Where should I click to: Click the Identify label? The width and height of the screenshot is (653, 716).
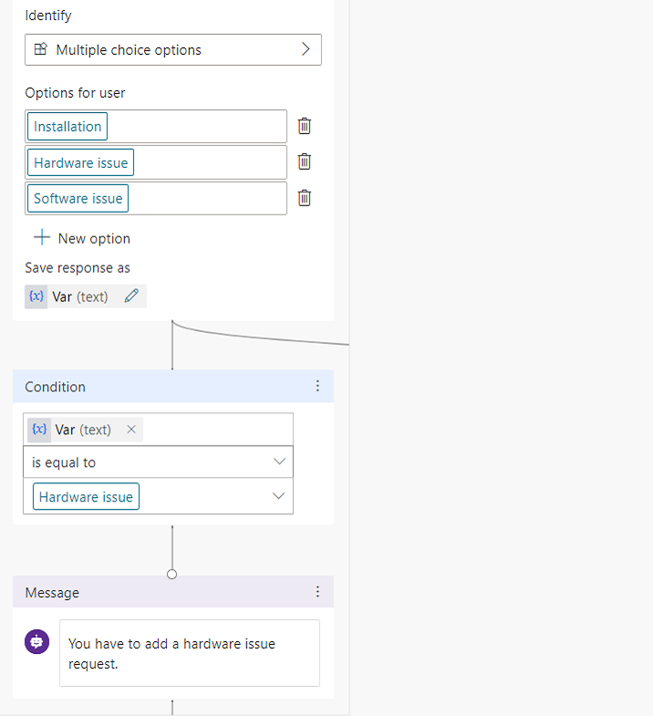coord(48,16)
